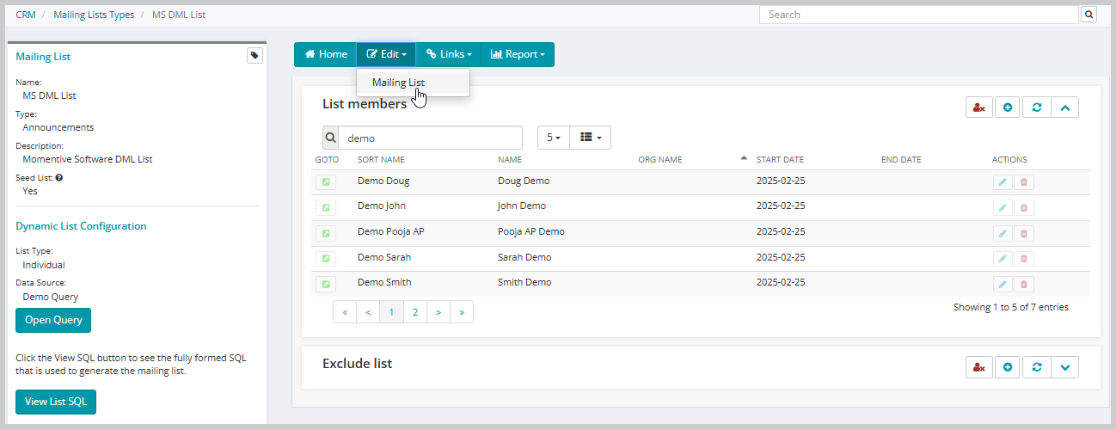Click the name Pooja AP Demo

[531, 232]
